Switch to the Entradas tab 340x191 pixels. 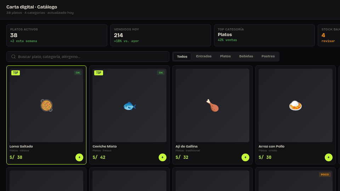click(x=204, y=56)
